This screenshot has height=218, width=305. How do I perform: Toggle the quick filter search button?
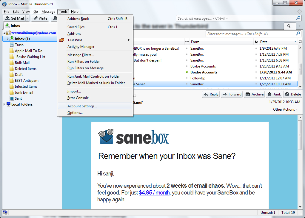(290, 26)
